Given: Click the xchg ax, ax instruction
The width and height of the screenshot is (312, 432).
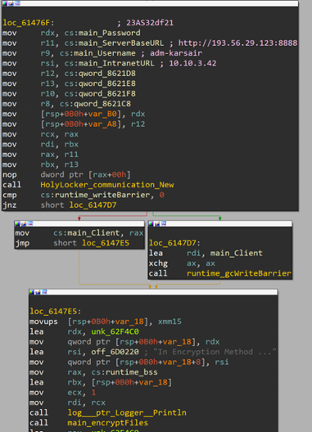Looking at the screenshot, I should tap(182, 263).
